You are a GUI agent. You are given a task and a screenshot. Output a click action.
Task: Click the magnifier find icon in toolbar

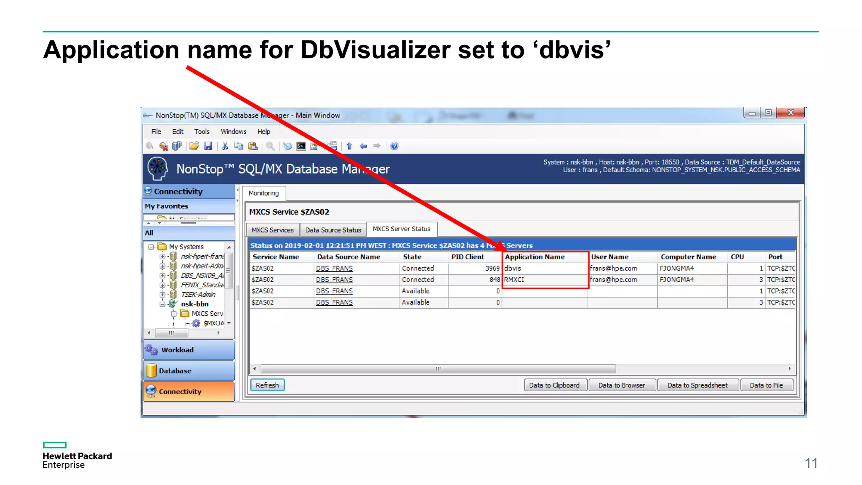[x=271, y=146]
